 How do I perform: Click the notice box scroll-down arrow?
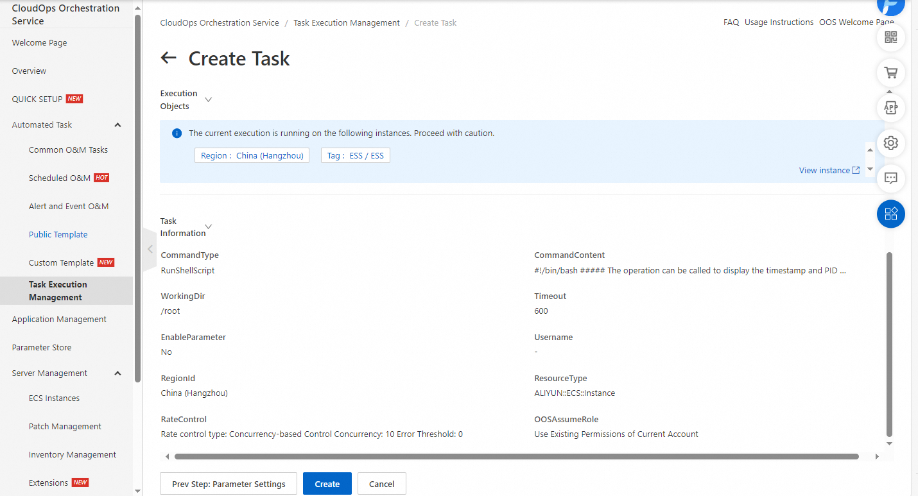[870, 169]
